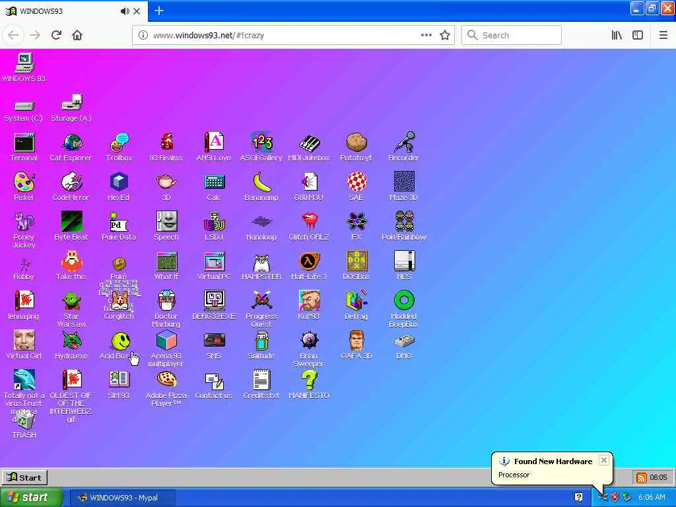Open WINDOWS 93 computer icon
The width and height of the screenshot is (676, 507).
tap(24, 63)
